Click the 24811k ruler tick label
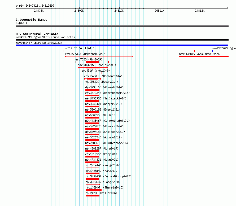Viewport: 236px width, 206px height. pyautogui.click(x=159, y=11)
